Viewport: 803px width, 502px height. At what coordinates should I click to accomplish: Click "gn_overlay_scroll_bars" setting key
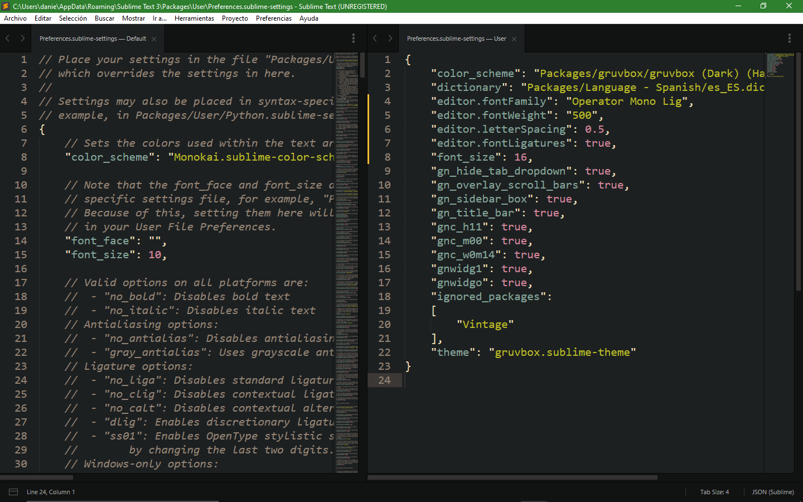pos(507,185)
